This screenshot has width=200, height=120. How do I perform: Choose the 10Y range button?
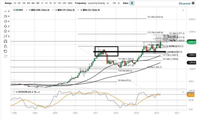point(59,3)
